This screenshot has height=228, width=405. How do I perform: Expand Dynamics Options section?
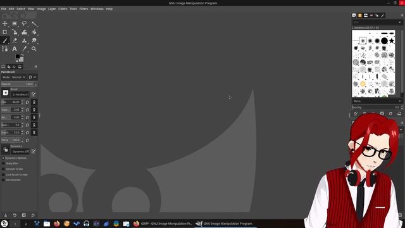tap(3, 158)
